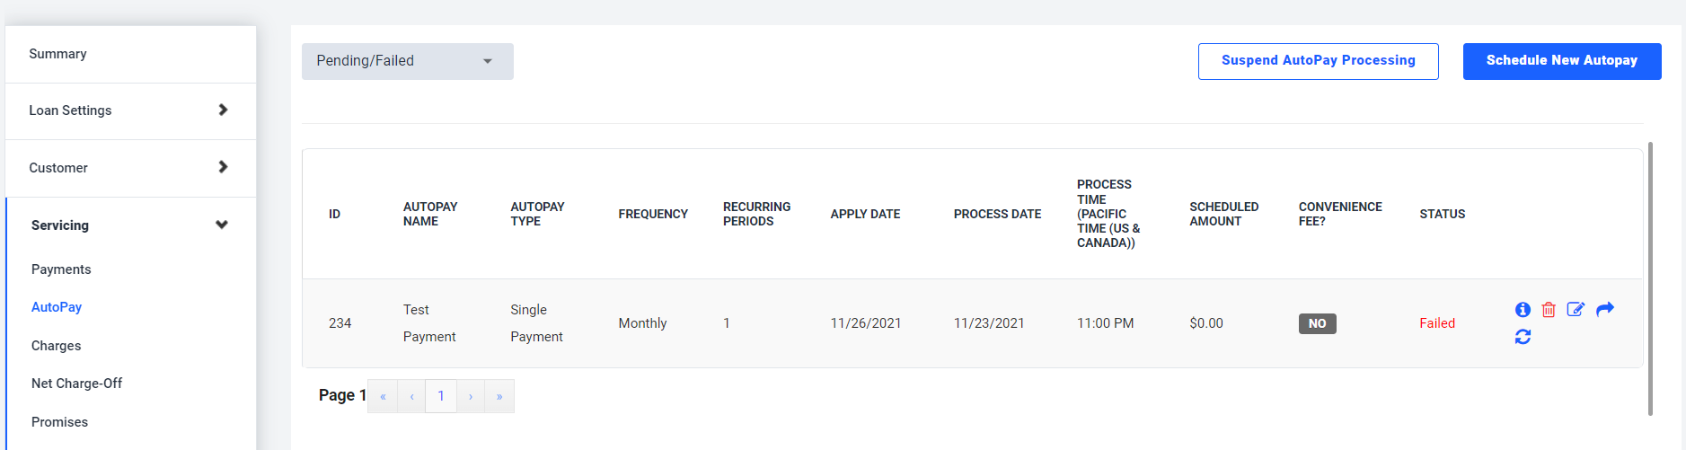Click the info icon for autopay 234
The width and height of the screenshot is (1686, 450).
click(1523, 310)
